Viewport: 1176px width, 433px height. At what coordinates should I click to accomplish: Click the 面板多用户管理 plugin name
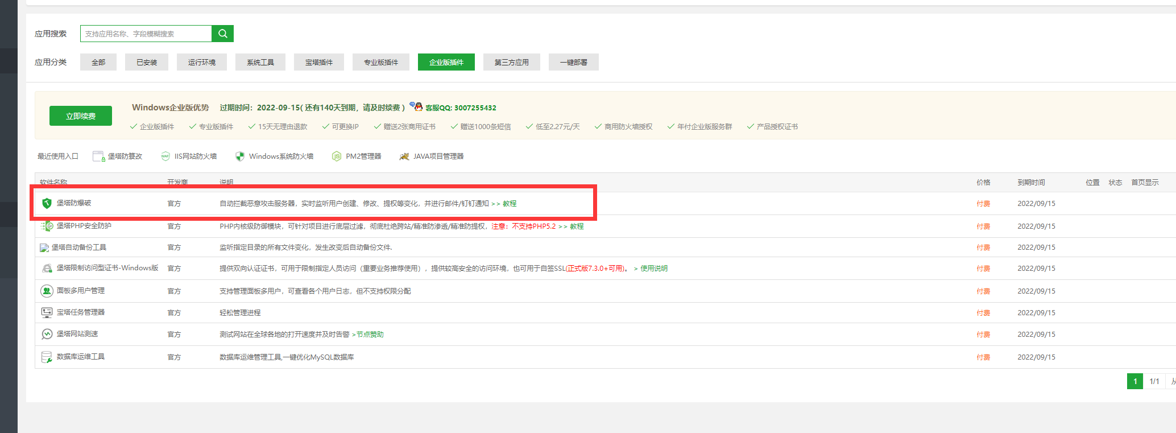[81, 290]
